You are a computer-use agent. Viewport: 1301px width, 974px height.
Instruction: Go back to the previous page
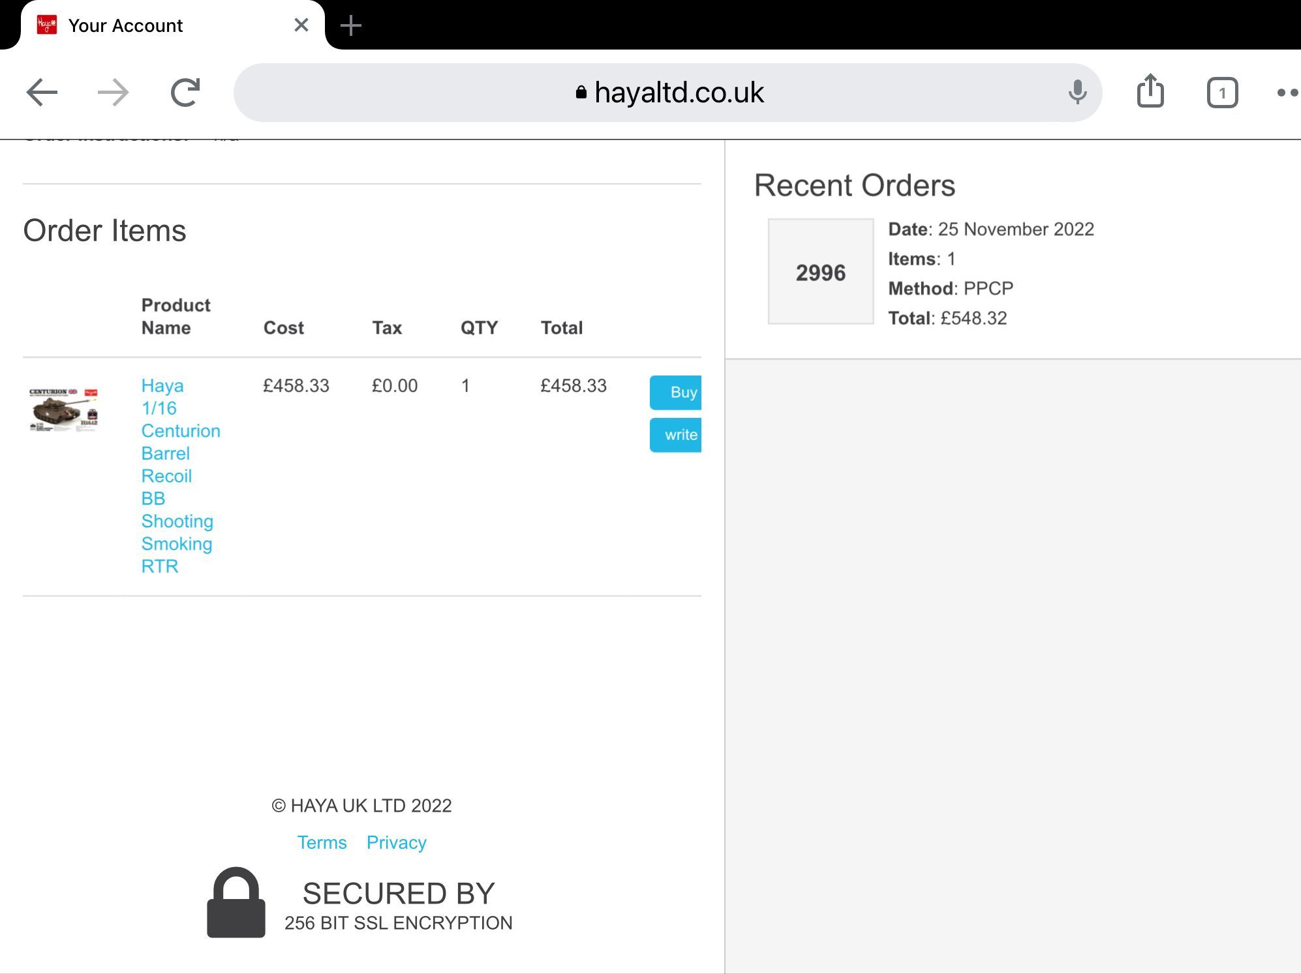pyautogui.click(x=42, y=93)
